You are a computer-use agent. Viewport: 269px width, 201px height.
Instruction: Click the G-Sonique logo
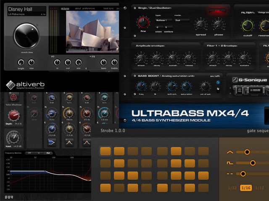click(250, 80)
